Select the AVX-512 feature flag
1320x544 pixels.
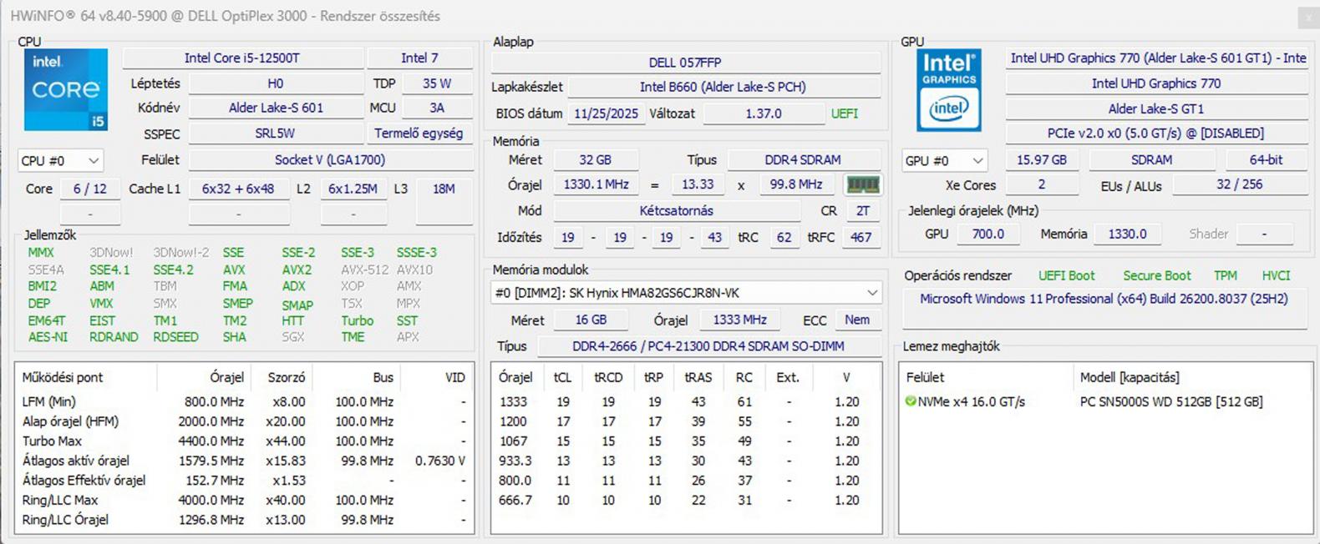(x=364, y=269)
